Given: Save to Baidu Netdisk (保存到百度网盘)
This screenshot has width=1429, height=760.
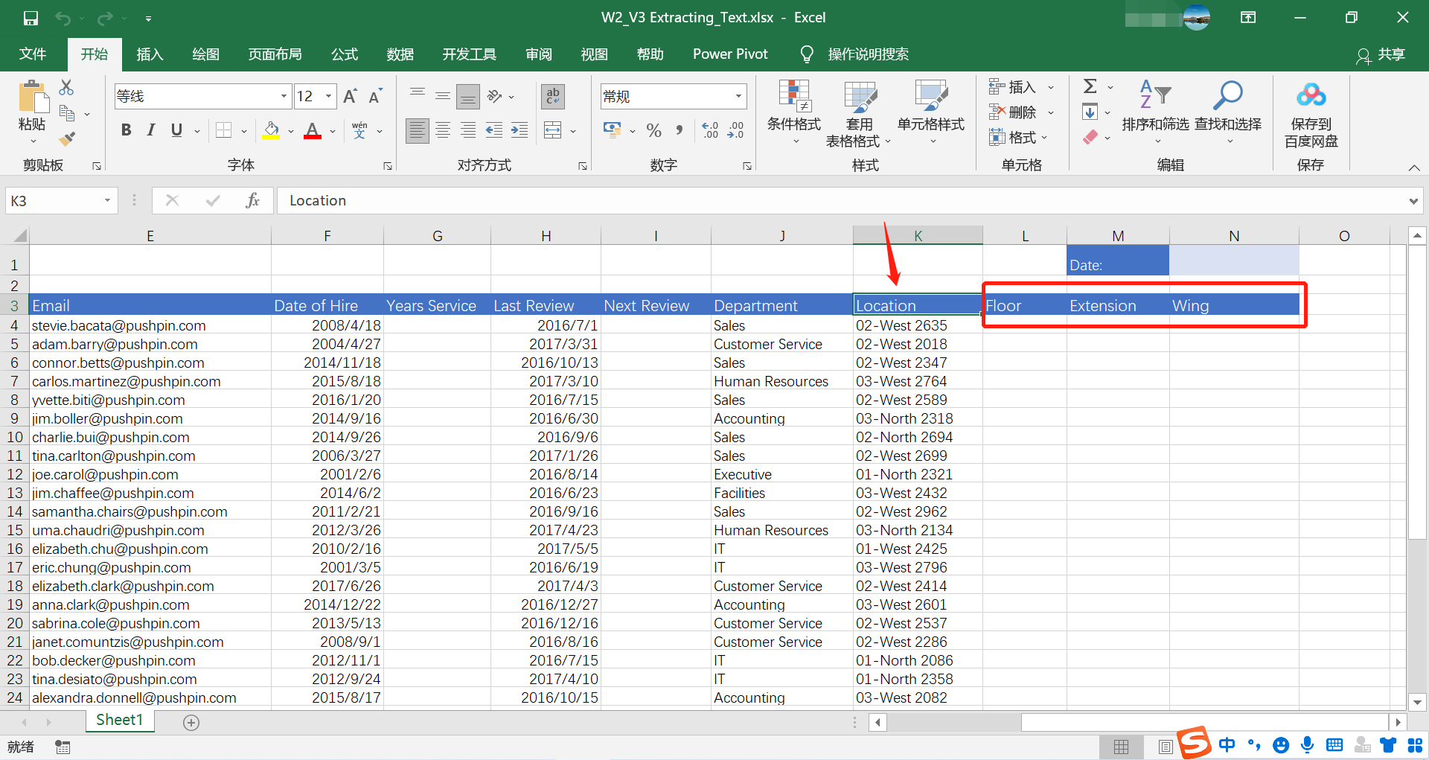Looking at the screenshot, I should coord(1311,115).
